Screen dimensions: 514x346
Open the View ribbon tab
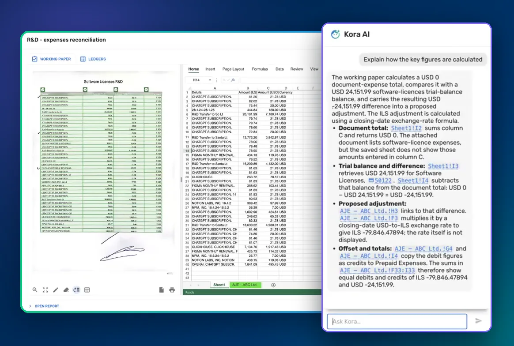pyautogui.click(x=314, y=69)
